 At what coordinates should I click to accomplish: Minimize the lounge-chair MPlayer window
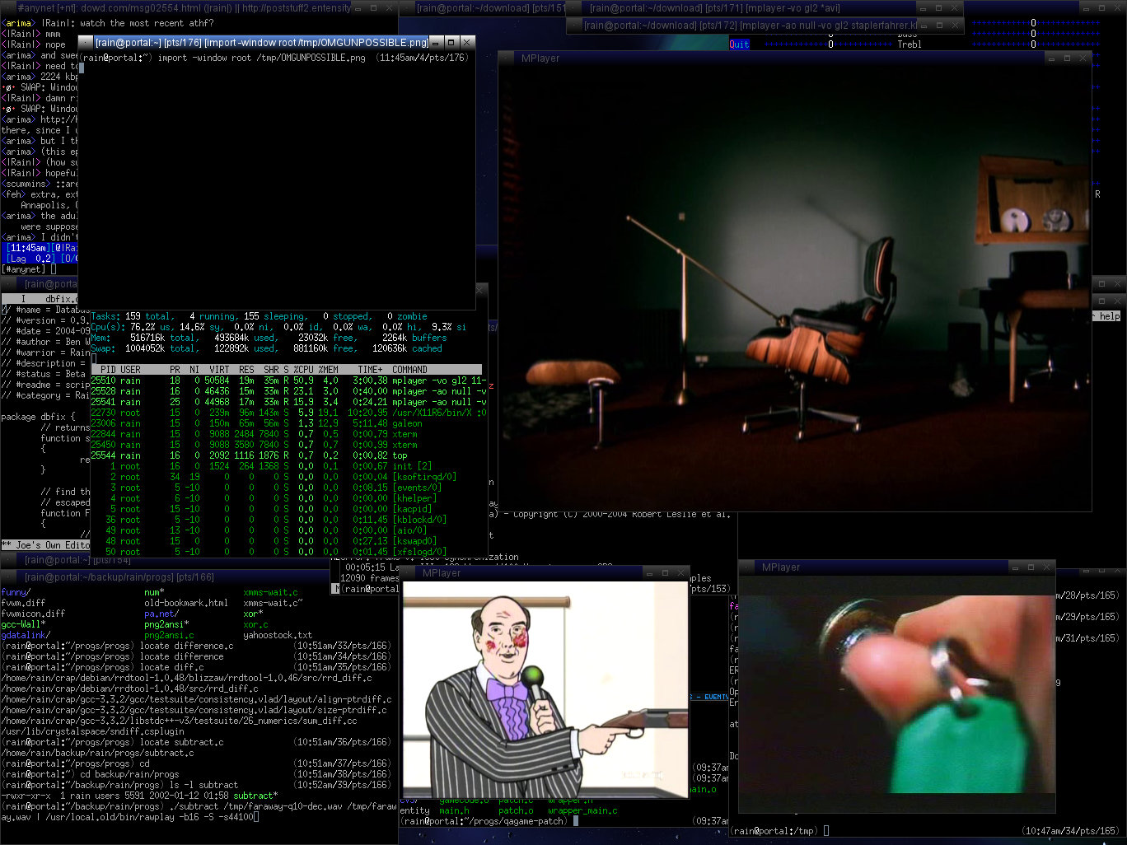pyautogui.click(x=1051, y=58)
